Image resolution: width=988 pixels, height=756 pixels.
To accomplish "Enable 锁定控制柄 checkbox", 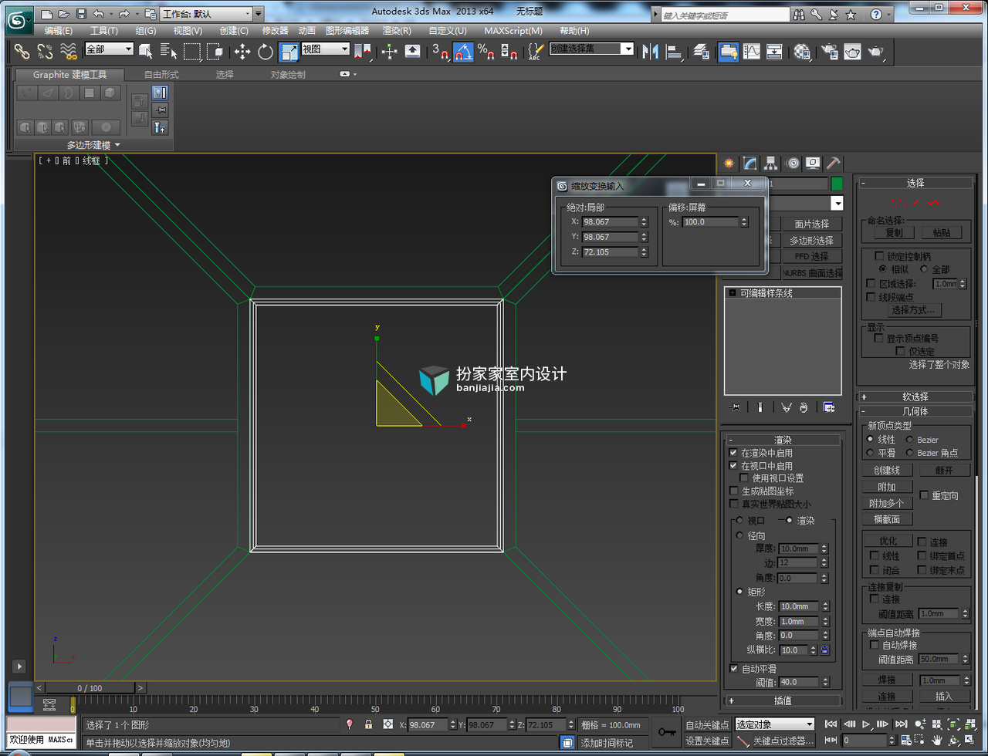I will click(x=878, y=256).
